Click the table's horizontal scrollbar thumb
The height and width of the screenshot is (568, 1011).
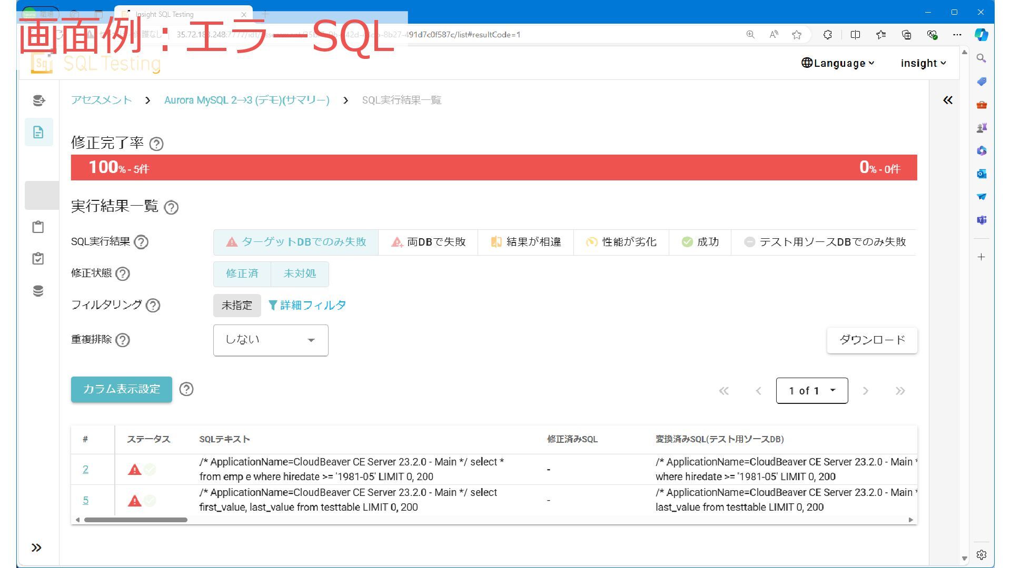pyautogui.click(x=136, y=520)
